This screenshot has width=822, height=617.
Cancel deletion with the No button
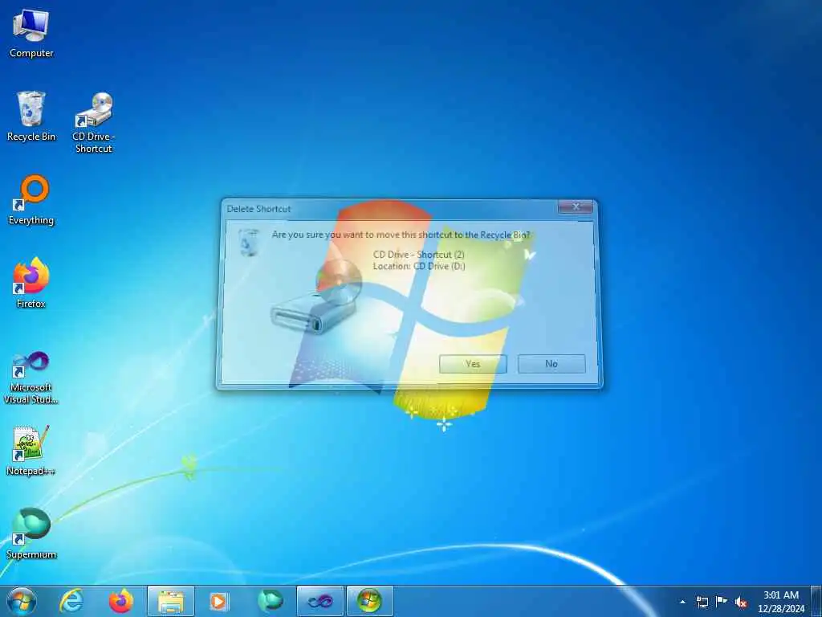pos(551,364)
